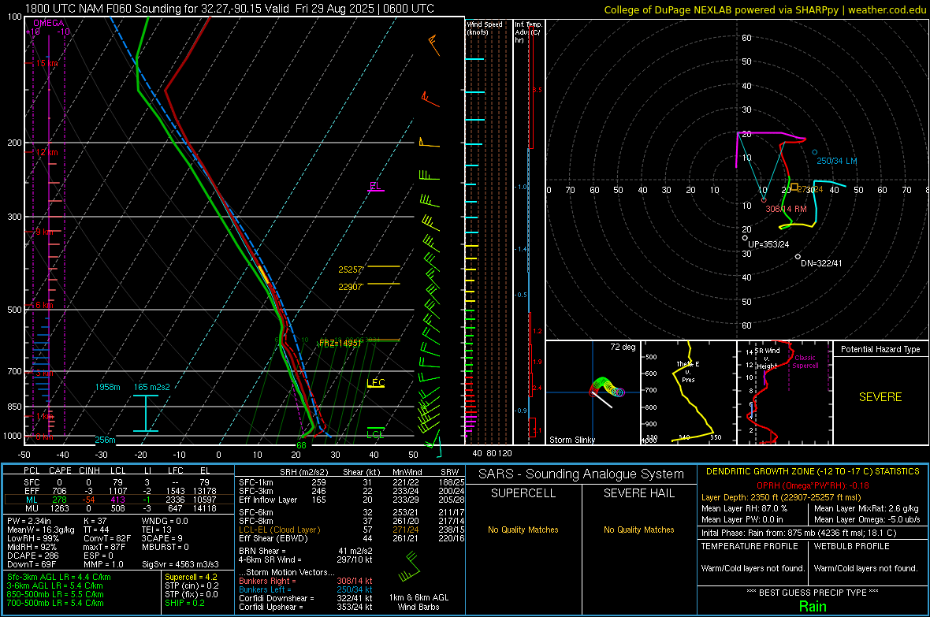Viewport: 930px width, 617px height.
Task: Click the SUPERCELL analogue heading
Action: pos(523,493)
